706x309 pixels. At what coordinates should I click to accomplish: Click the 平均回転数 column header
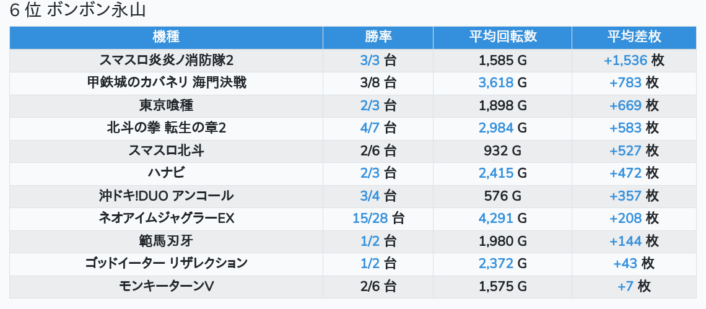click(502, 37)
